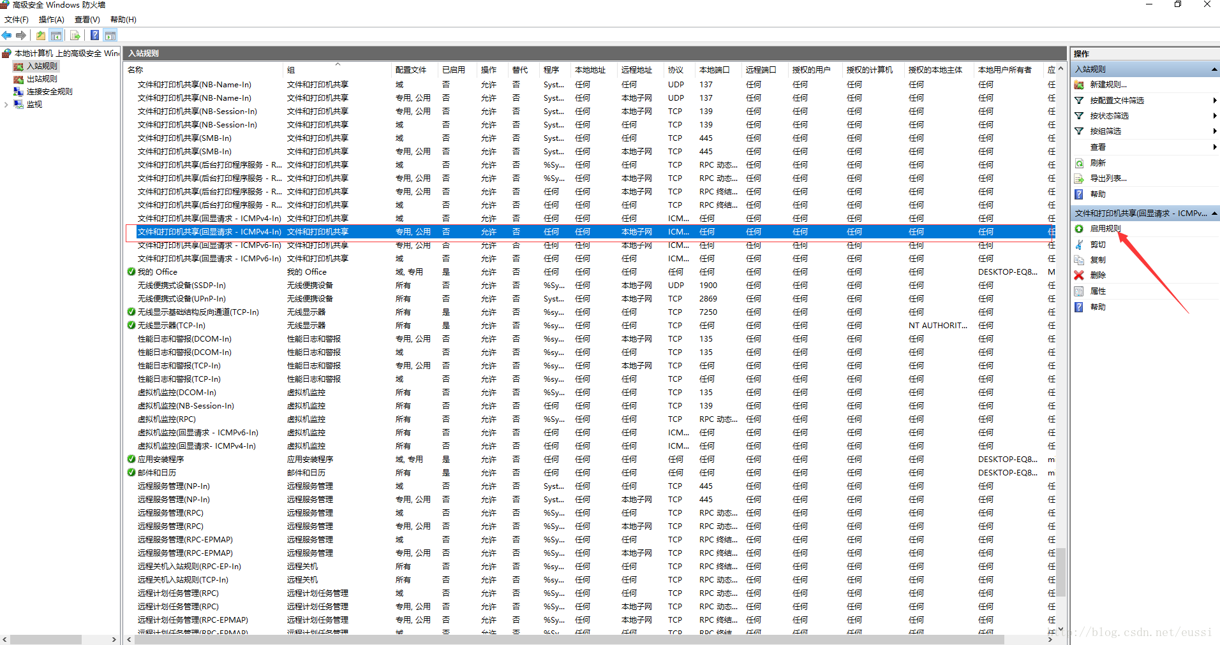The image size is (1220, 645).
Task: Collapse the 入站规则 section in the actions pane
Action: pyautogui.click(x=1214, y=69)
